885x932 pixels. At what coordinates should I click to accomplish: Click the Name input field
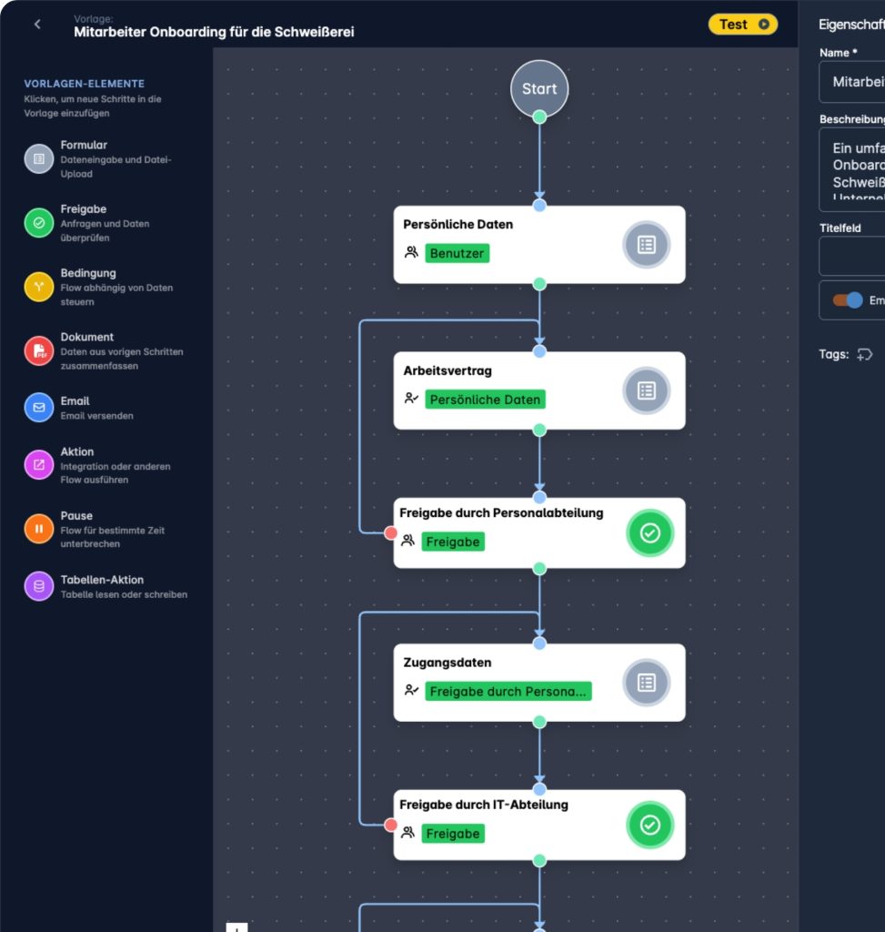tap(855, 82)
